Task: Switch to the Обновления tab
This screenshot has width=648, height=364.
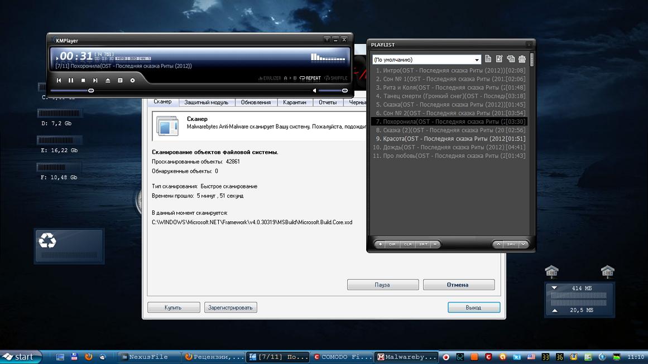Action: click(x=256, y=103)
